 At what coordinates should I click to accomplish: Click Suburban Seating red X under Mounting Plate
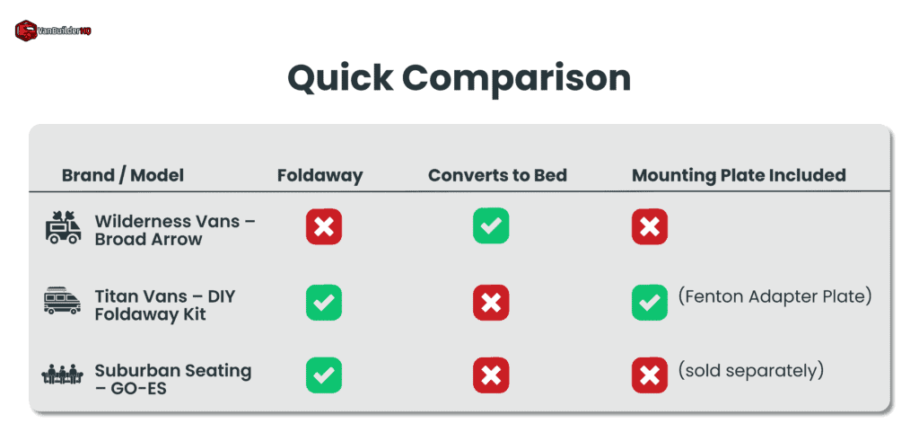click(649, 375)
